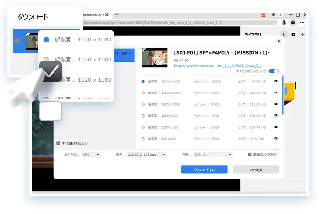Click the 00:24:09 duration text
This screenshot has width=327, height=214.
click(x=181, y=61)
